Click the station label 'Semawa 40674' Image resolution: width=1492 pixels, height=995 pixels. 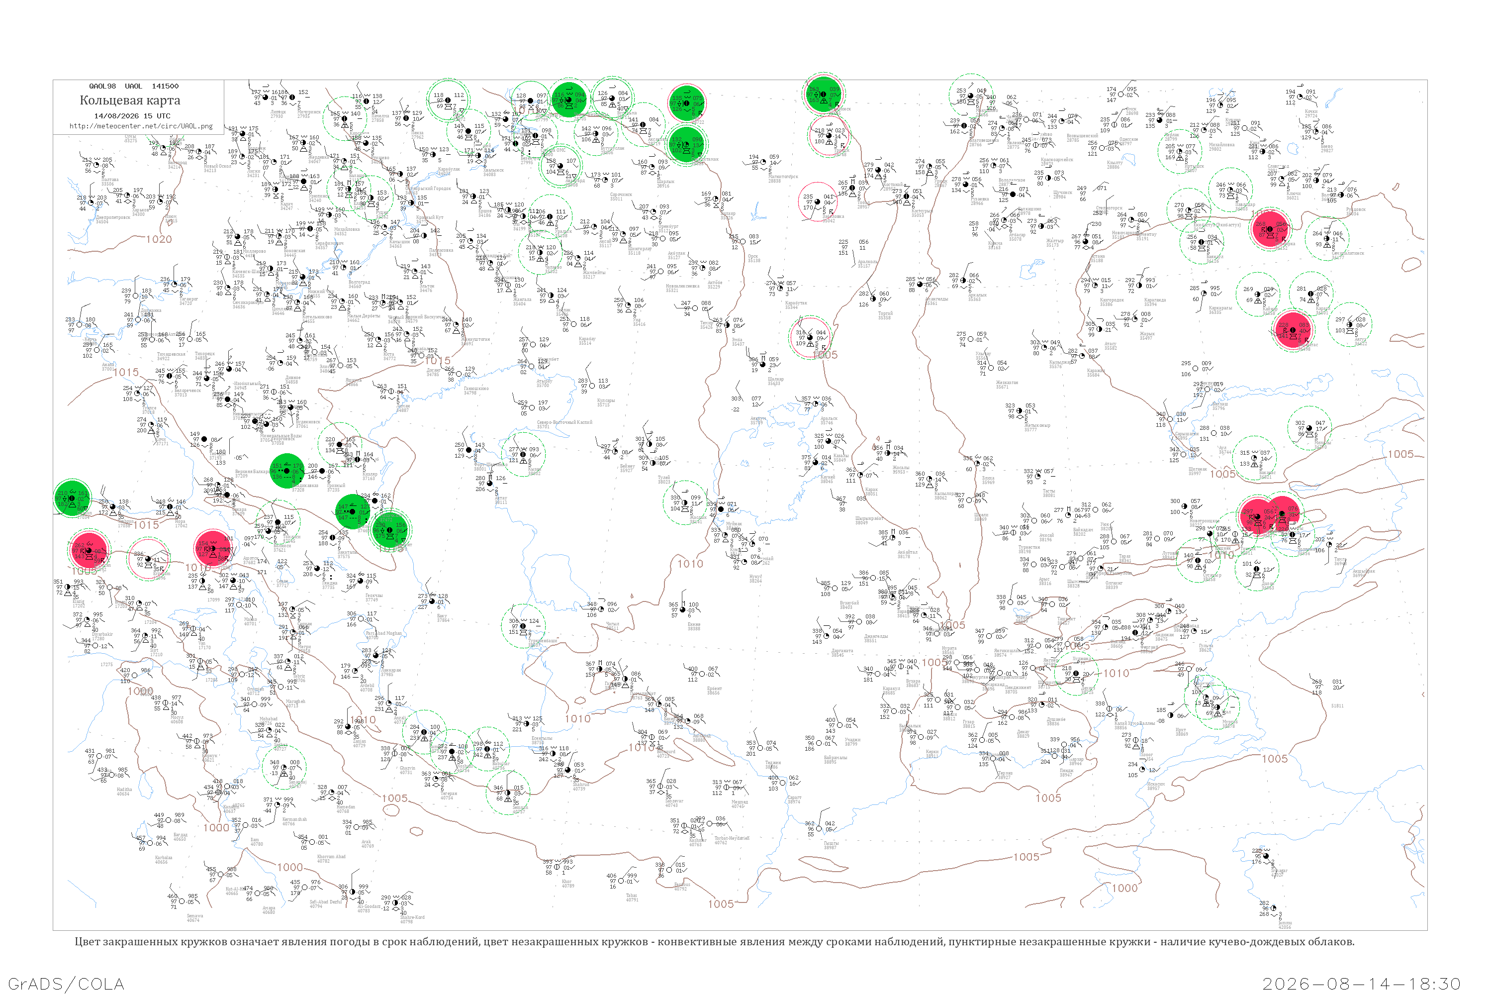[195, 918]
